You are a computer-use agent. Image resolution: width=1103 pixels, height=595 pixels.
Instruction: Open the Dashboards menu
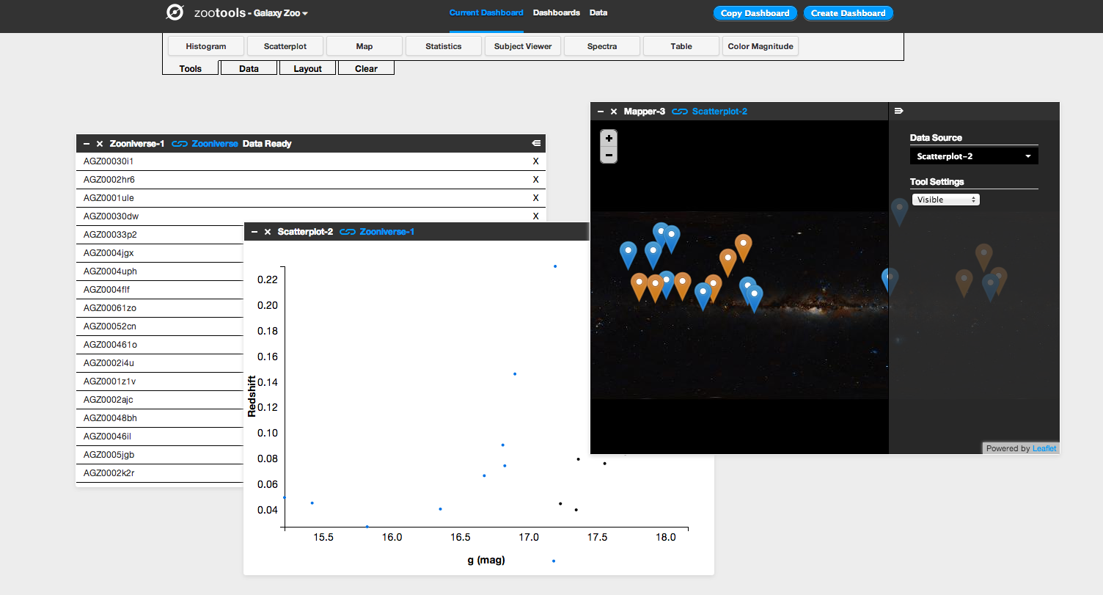click(556, 12)
